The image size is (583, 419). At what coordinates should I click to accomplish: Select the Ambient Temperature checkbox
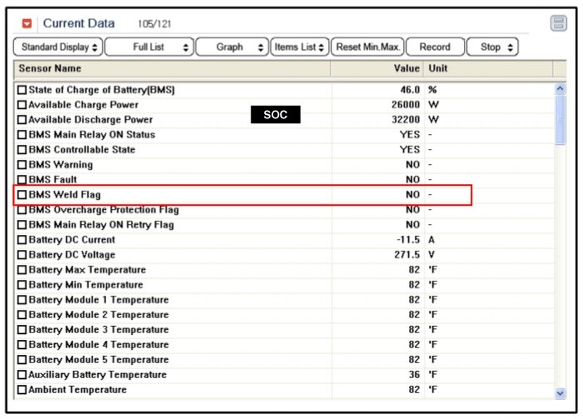(x=22, y=390)
